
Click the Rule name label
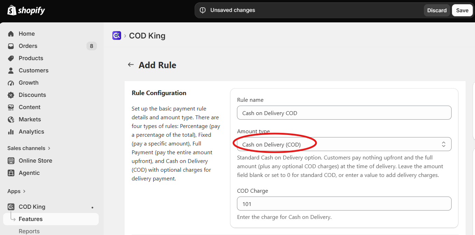[x=250, y=100]
